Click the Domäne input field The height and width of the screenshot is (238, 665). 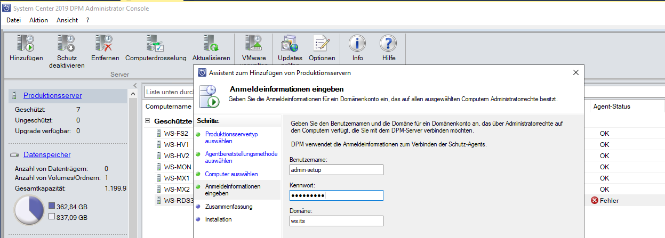pos(336,220)
